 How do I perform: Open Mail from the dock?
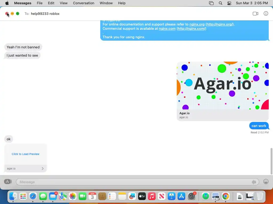click(x=53, y=196)
